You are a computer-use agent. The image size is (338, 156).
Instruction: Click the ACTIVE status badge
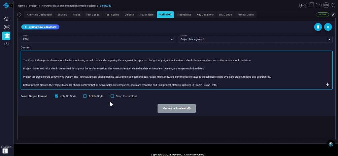(x=323, y=15)
